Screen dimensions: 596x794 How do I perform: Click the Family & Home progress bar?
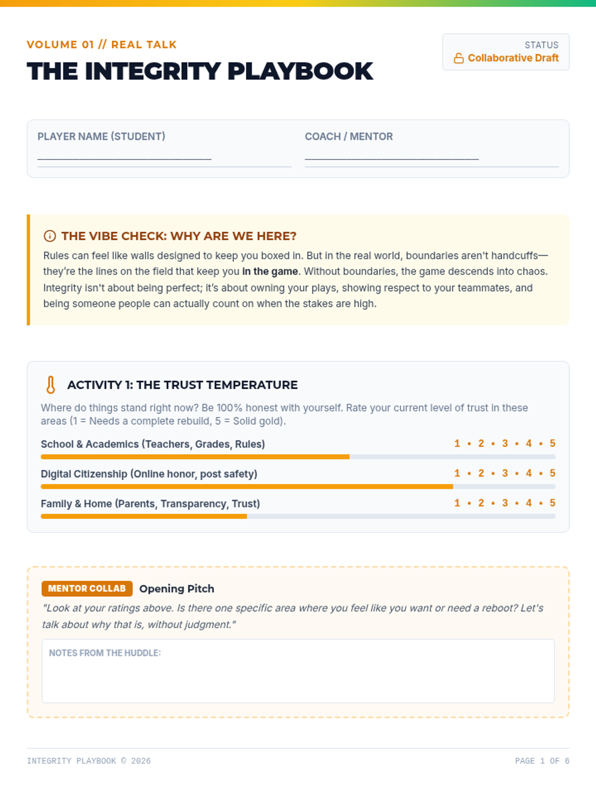coord(298,516)
